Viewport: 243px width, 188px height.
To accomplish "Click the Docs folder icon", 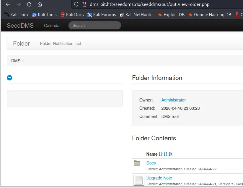I will click(137, 163).
